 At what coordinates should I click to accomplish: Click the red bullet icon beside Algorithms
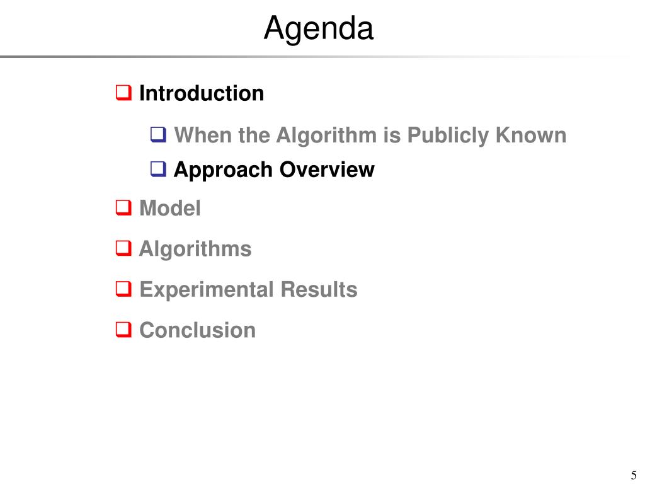(x=124, y=248)
